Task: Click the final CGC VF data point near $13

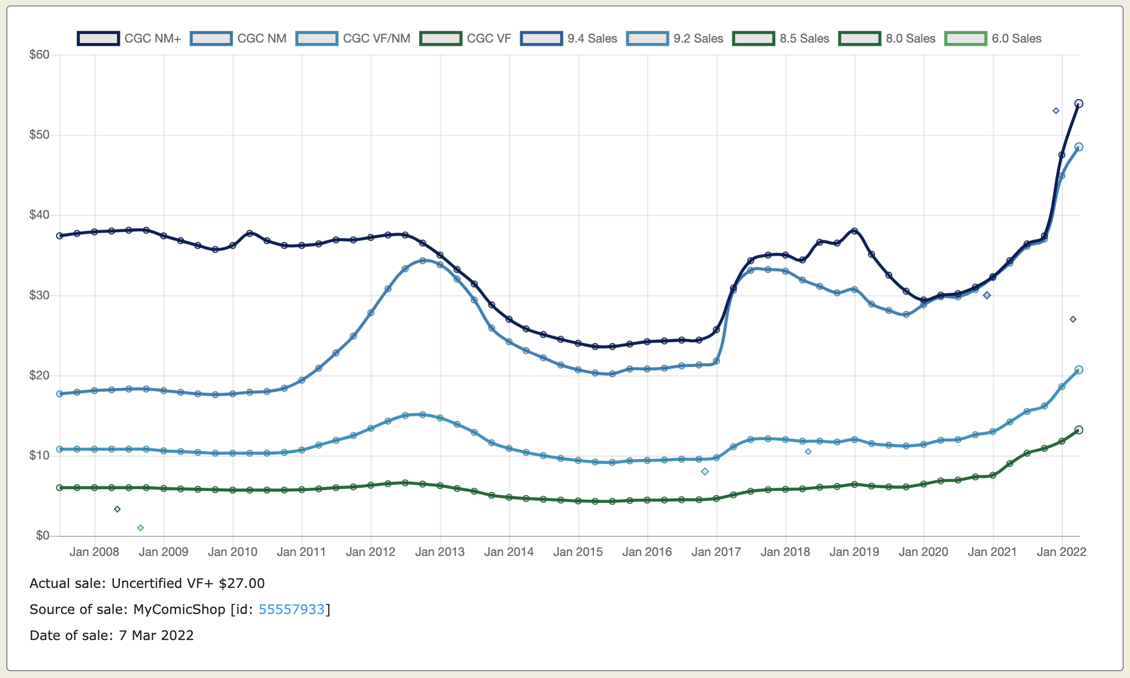Action: click(x=1079, y=430)
